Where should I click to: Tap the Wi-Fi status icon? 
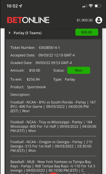91,6
